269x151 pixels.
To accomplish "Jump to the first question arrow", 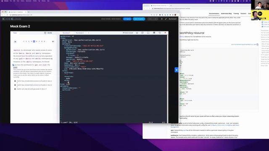I will click(x=15, y=42).
